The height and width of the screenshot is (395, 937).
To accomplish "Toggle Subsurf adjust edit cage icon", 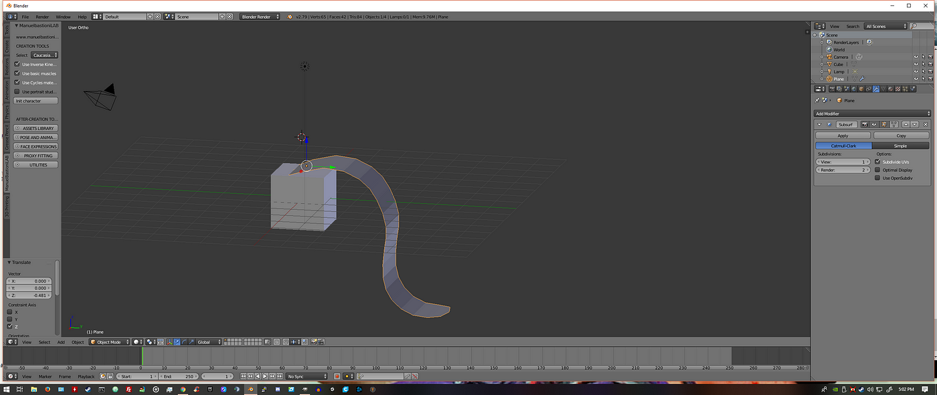I will (x=894, y=124).
